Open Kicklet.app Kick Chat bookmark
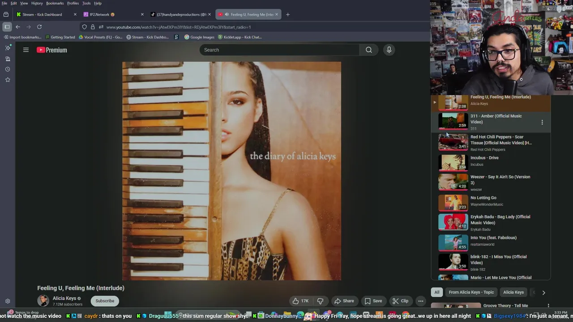 point(240,37)
